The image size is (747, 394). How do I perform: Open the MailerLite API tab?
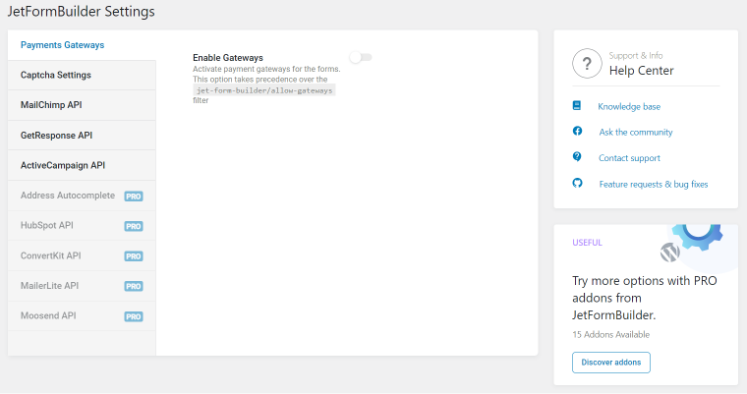(x=82, y=286)
